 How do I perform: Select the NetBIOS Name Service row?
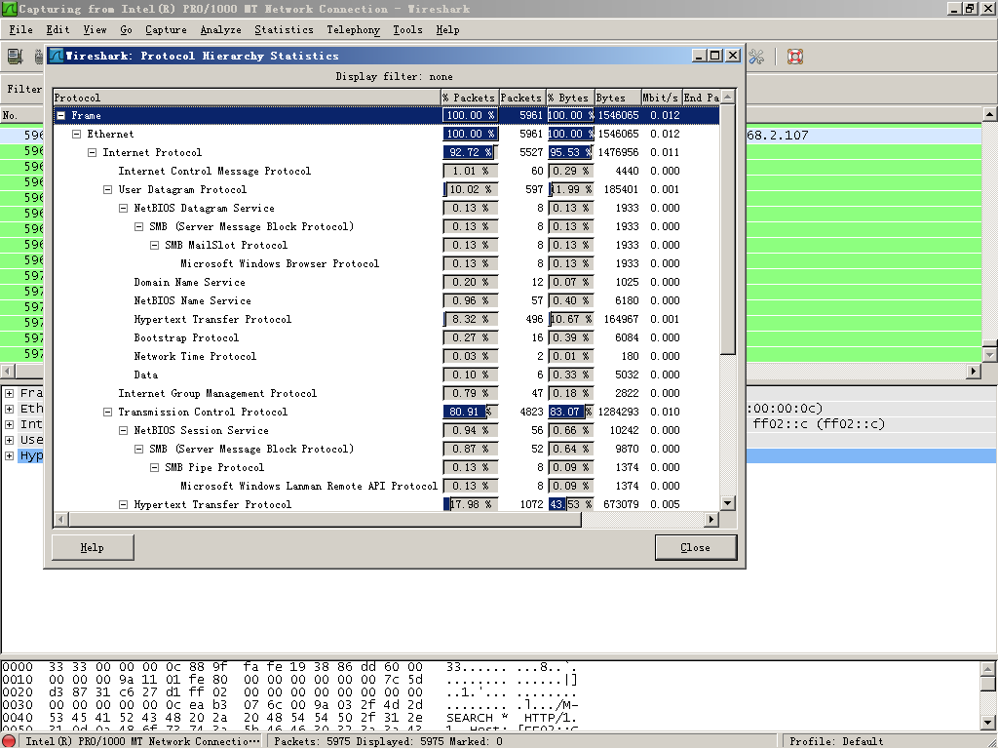386,300
